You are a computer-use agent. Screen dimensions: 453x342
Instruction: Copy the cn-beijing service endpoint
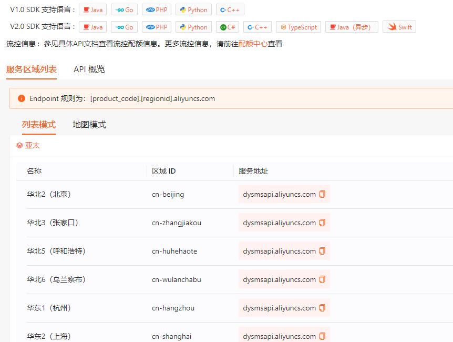tap(322, 194)
